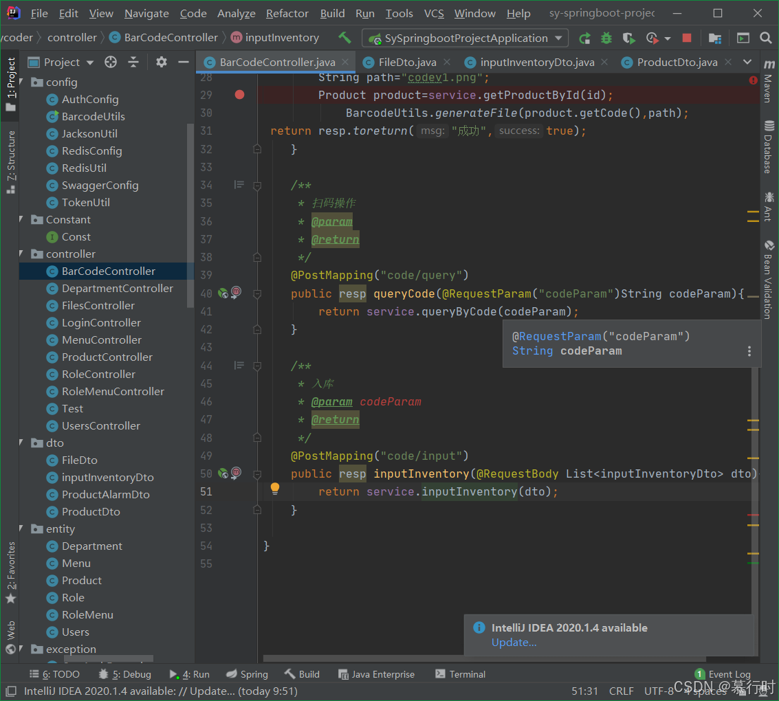Open the Refactor menu
Screen dimensions: 779x701
pyautogui.click(x=287, y=13)
